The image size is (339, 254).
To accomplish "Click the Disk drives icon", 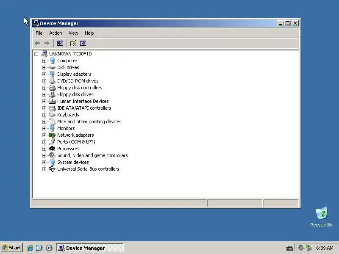I will 52,67.
